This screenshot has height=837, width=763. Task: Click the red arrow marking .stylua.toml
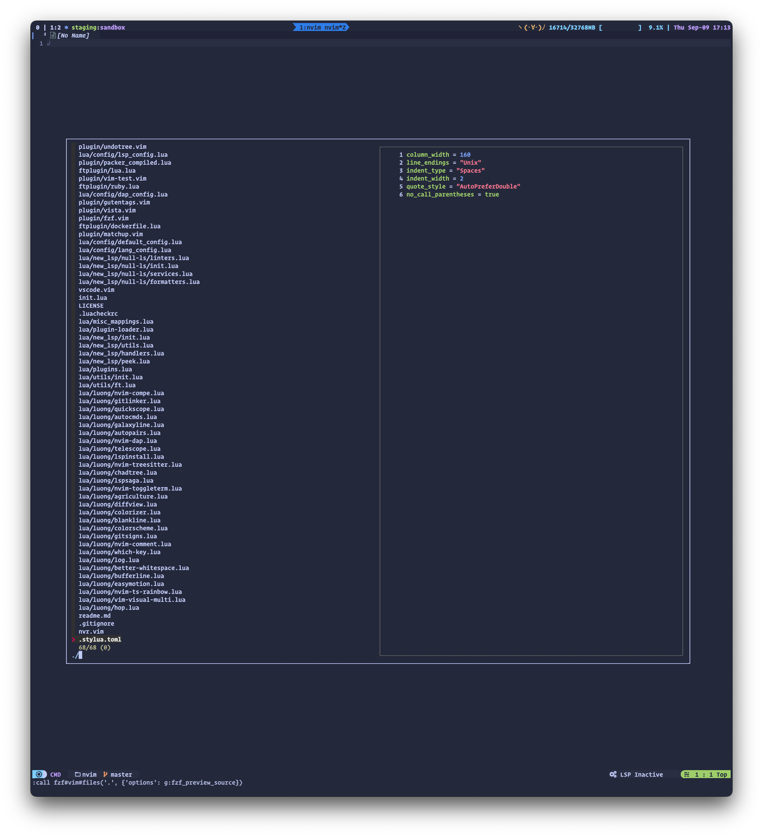coord(73,639)
